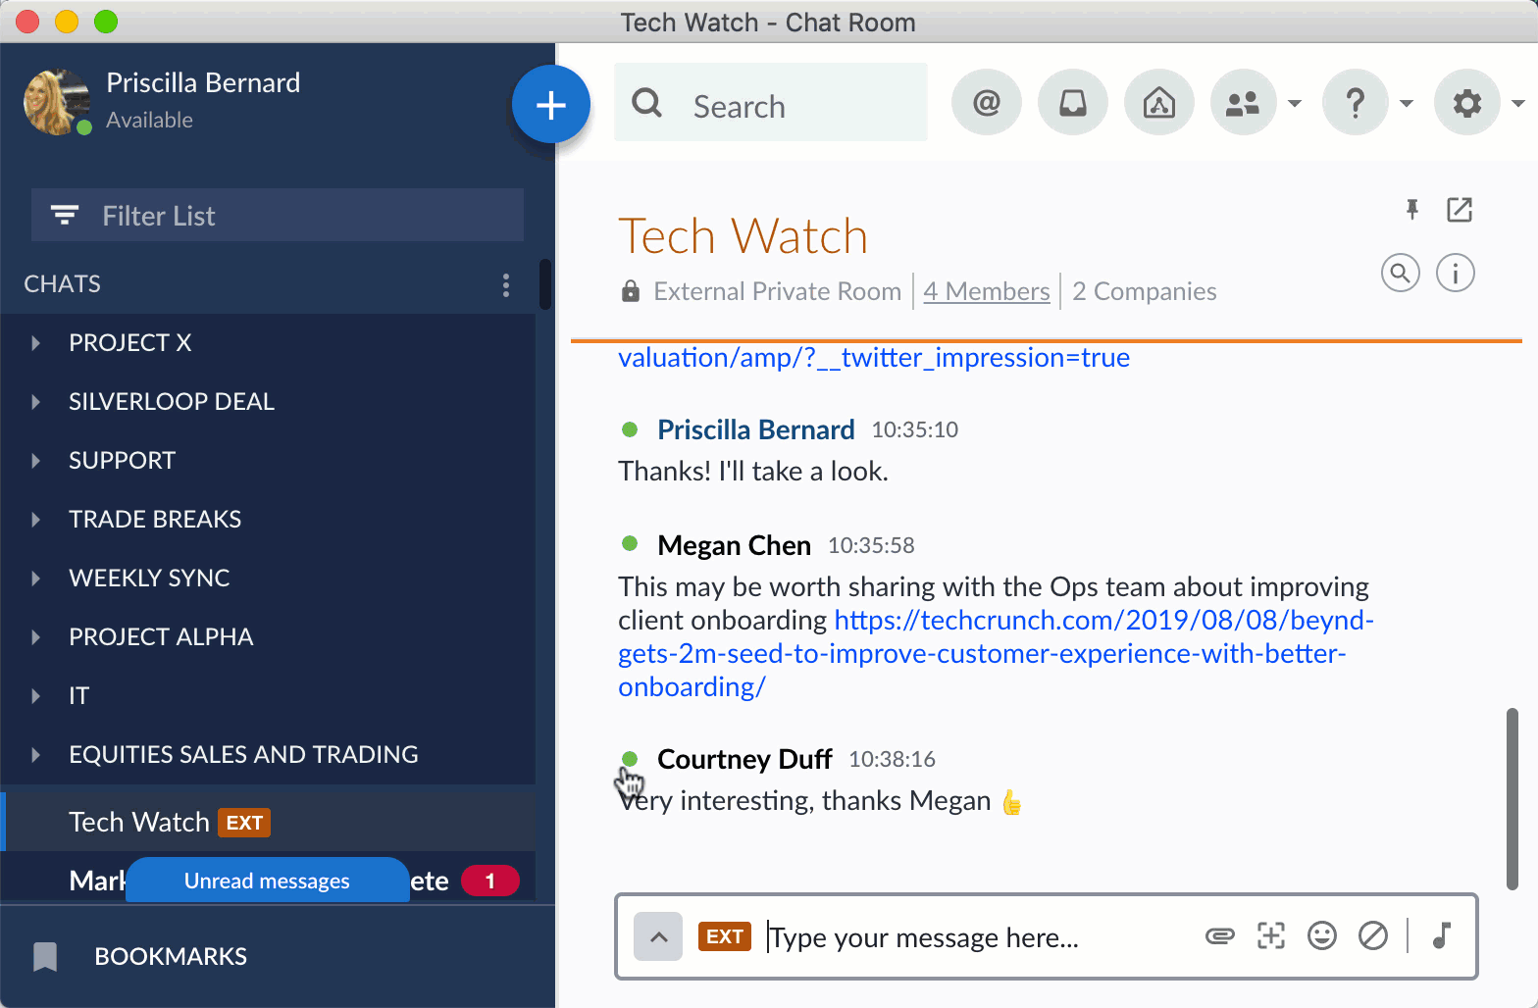This screenshot has height=1008, width=1538.
Task: Open the settings gear icon
Action: point(1466,103)
